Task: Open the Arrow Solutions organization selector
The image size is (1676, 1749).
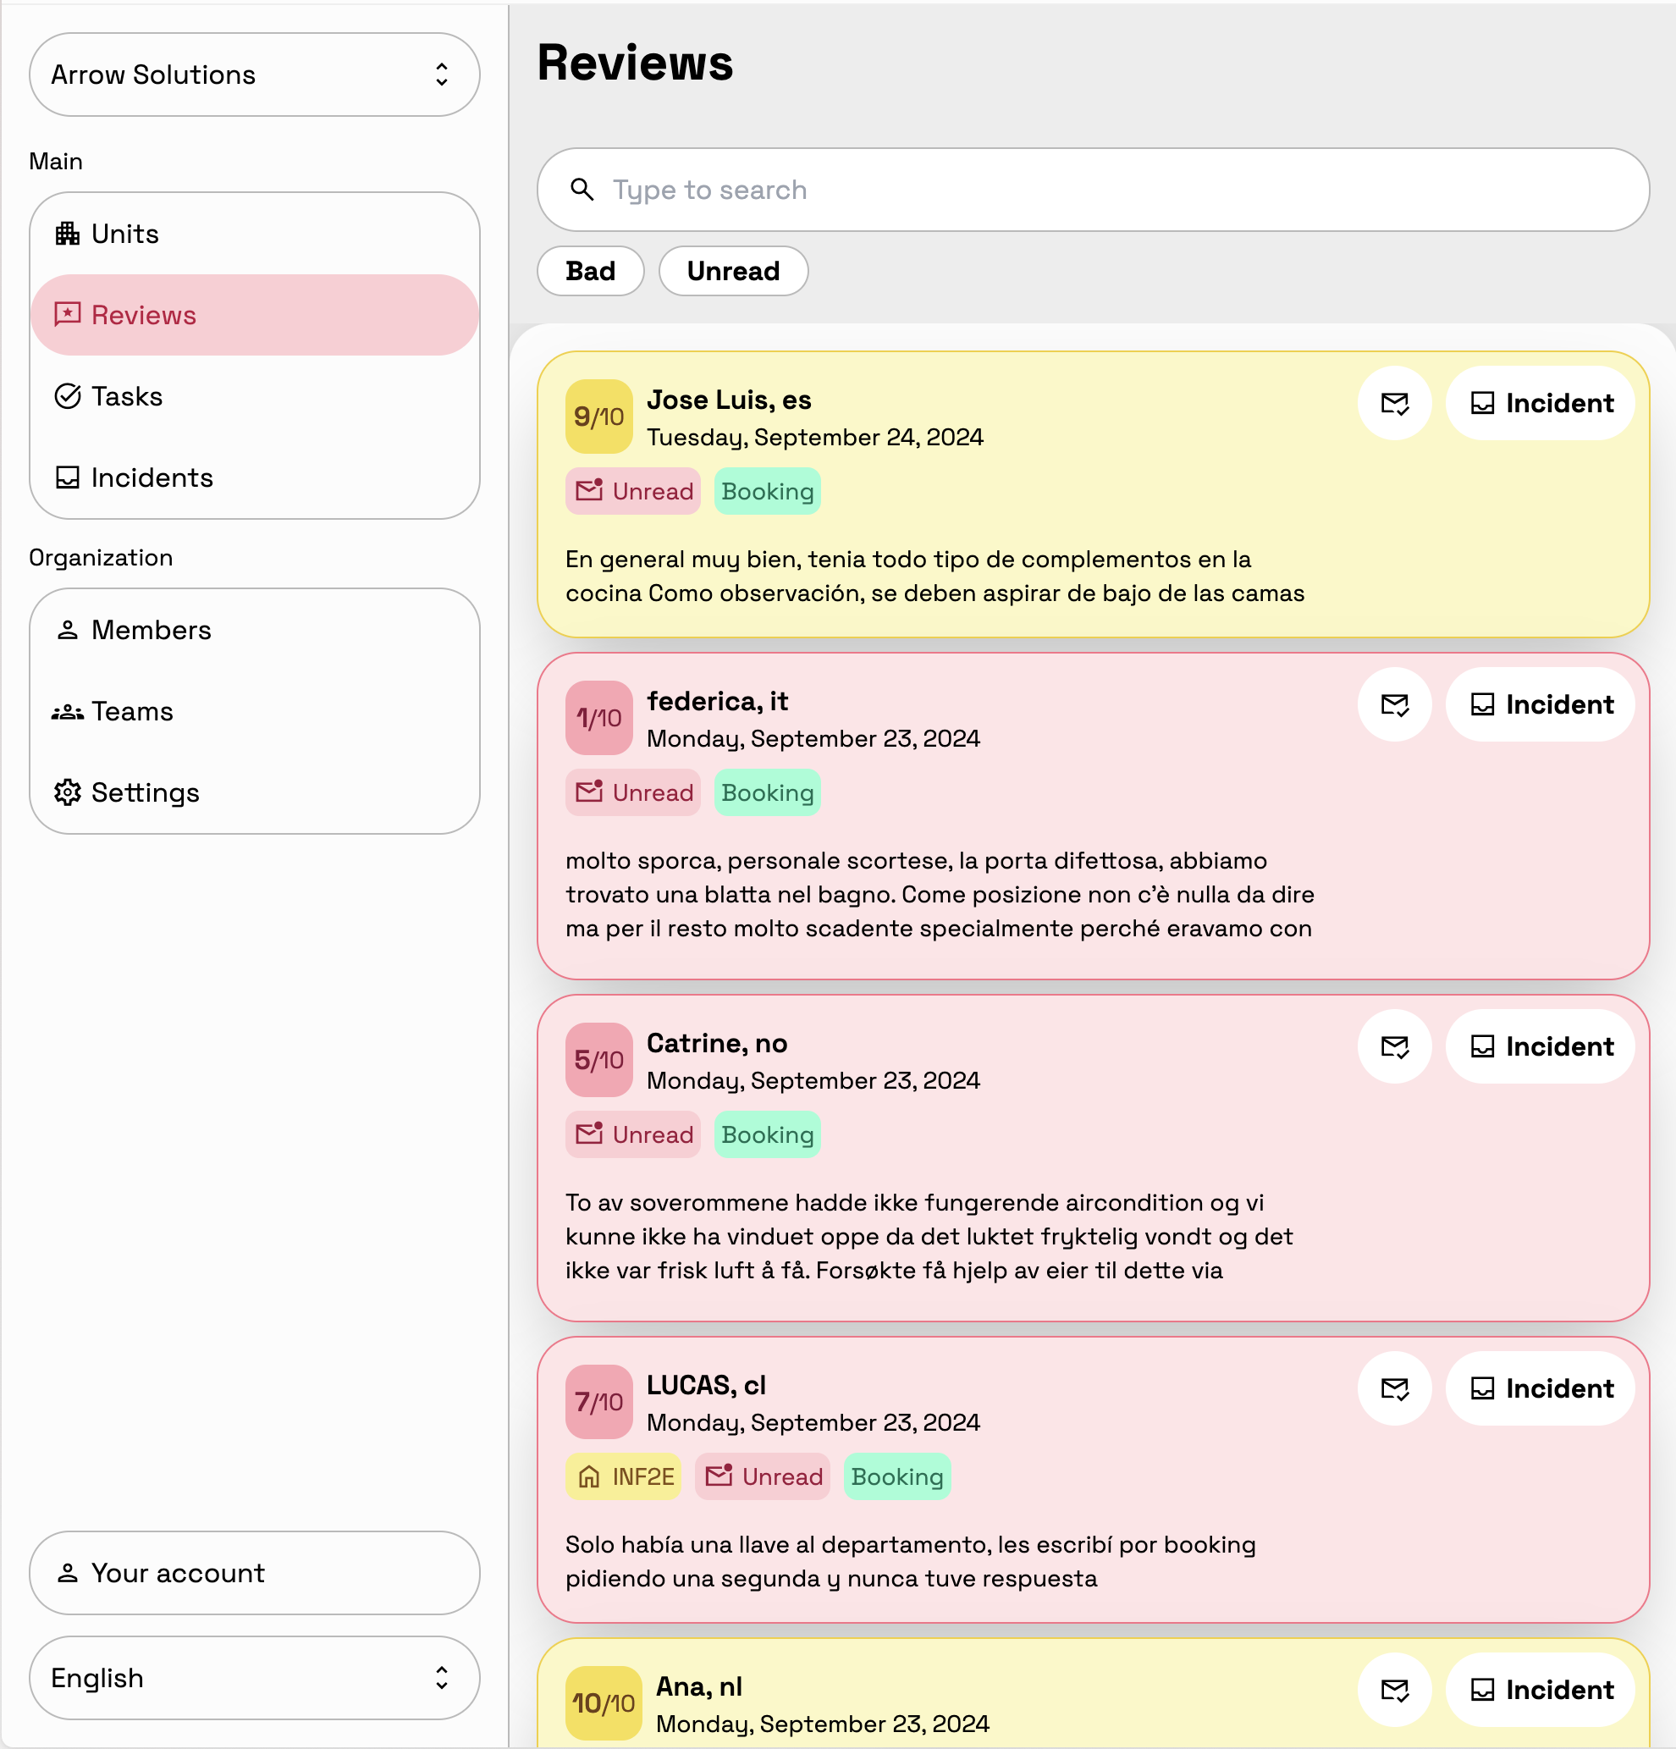Action: pyautogui.click(x=254, y=75)
